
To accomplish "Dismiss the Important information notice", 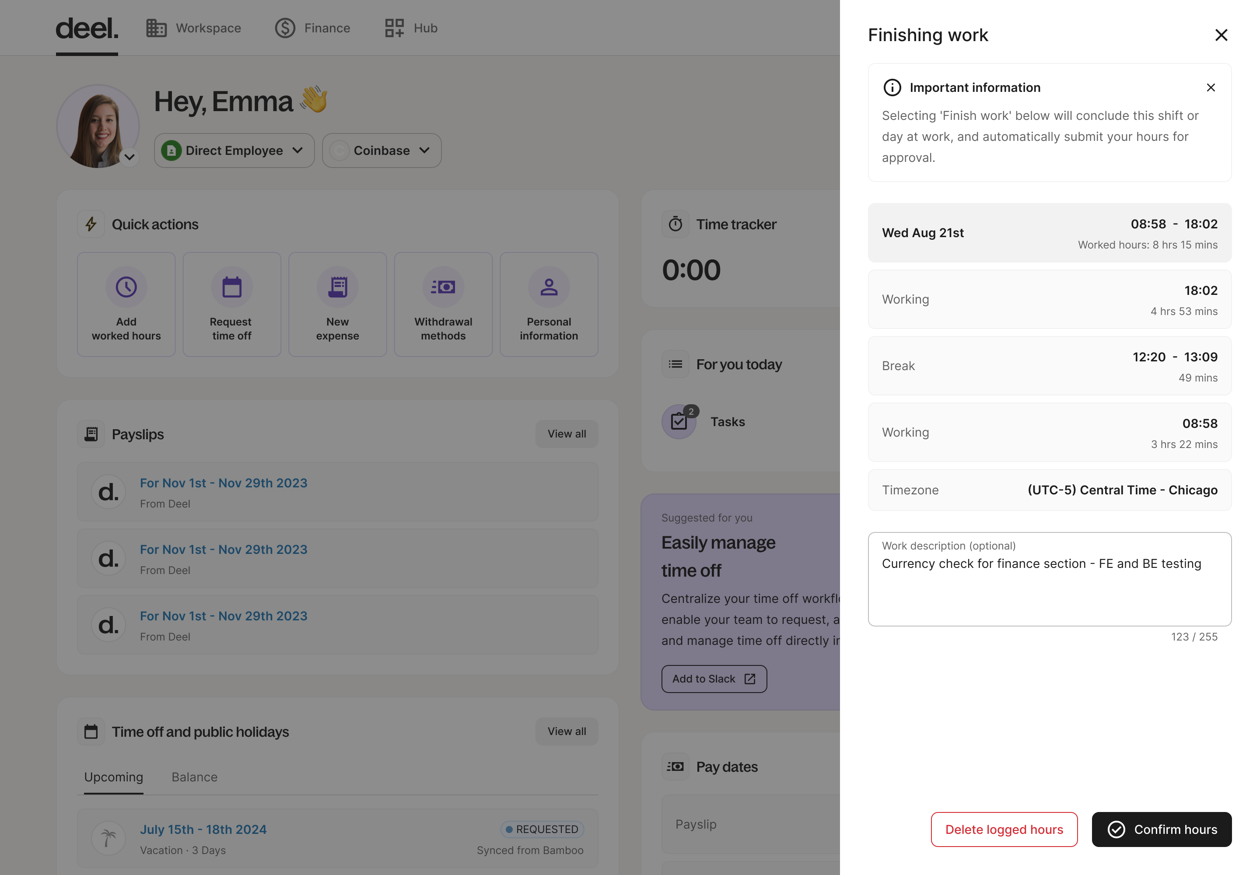I will click(x=1211, y=88).
